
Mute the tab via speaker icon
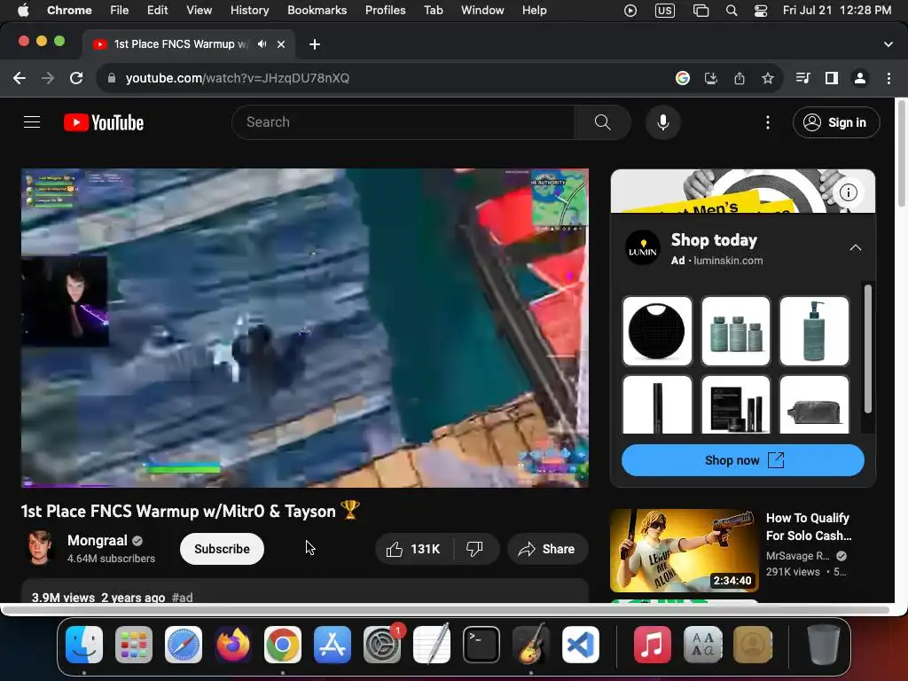[x=262, y=44]
